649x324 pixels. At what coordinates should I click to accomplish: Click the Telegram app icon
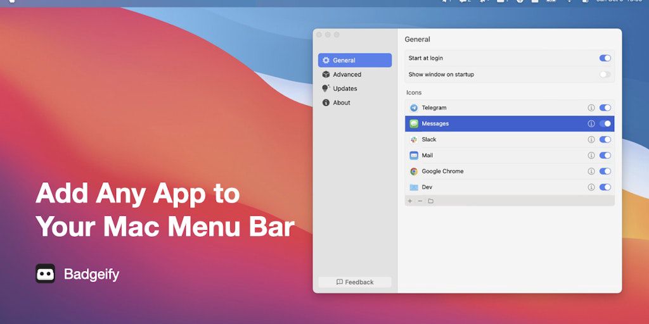pyautogui.click(x=414, y=108)
